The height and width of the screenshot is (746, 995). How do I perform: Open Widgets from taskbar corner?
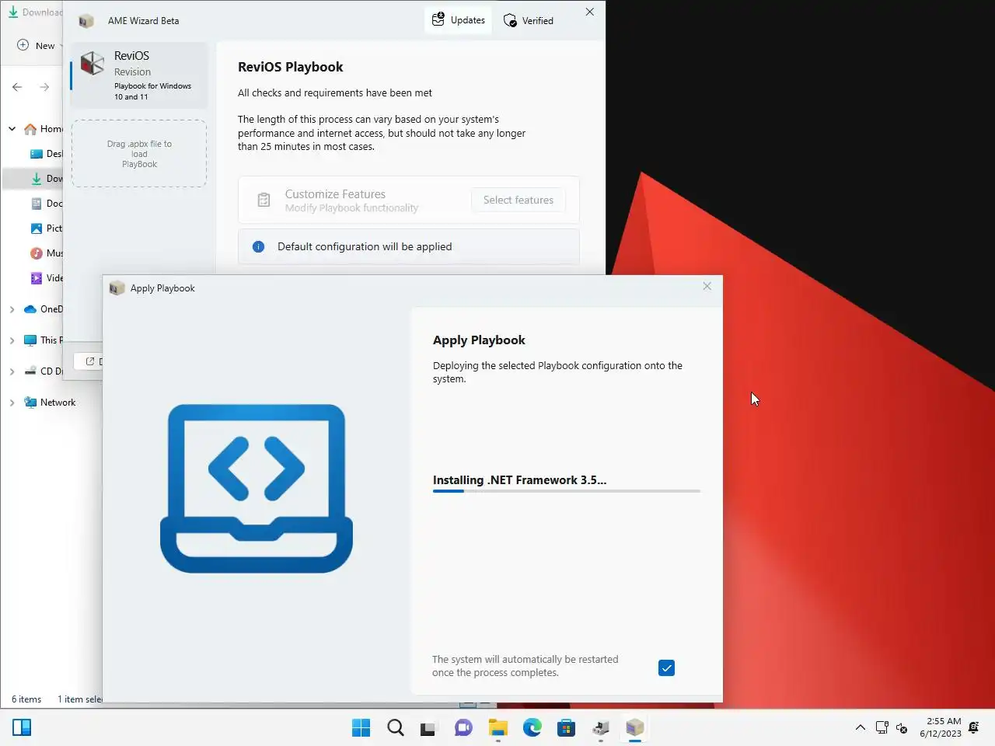(22, 728)
